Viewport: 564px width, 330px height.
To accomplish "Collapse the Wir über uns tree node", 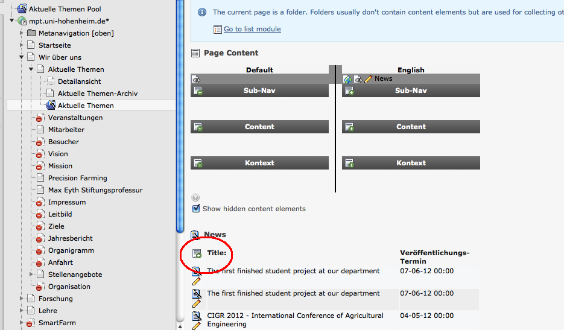I will coord(22,57).
